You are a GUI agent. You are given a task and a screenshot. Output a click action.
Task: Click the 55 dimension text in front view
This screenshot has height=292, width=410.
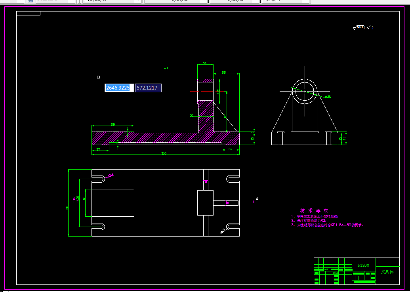224,73
